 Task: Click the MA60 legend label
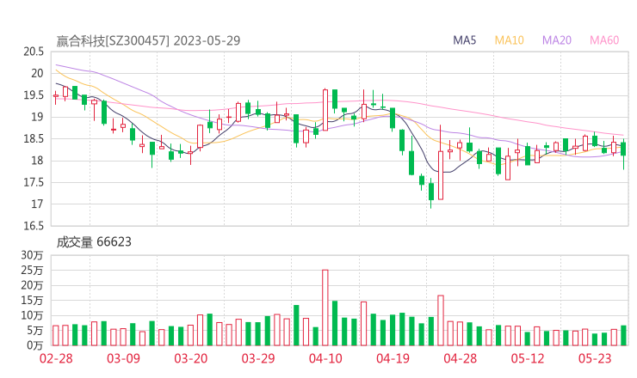(604, 40)
